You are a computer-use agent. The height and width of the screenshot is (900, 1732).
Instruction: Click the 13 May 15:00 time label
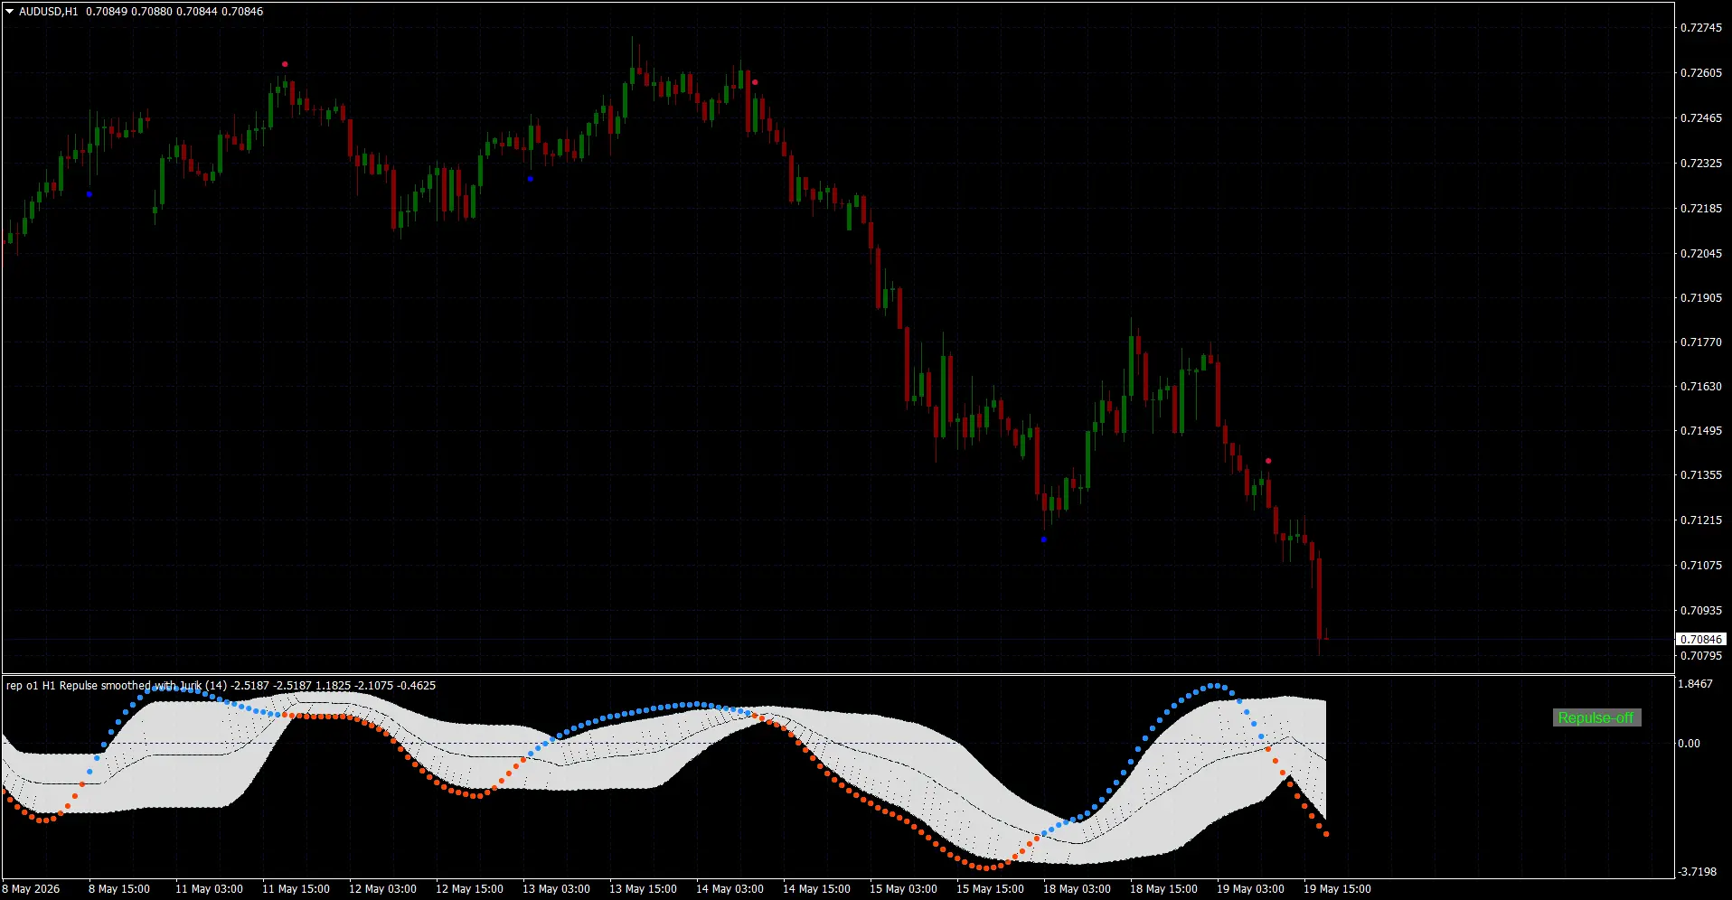point(643,889)
